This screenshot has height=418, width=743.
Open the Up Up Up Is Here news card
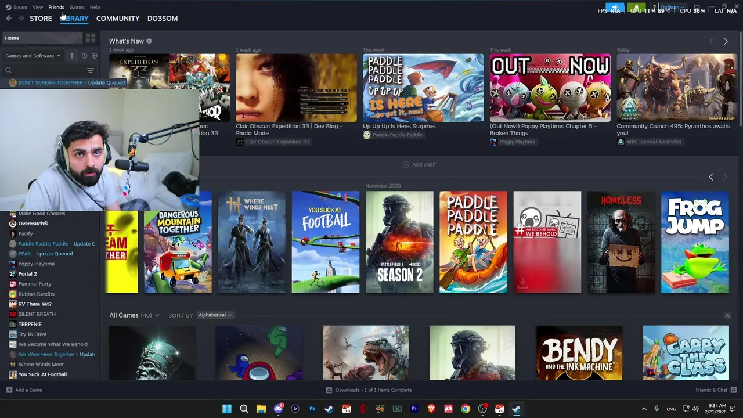(423, 88)
